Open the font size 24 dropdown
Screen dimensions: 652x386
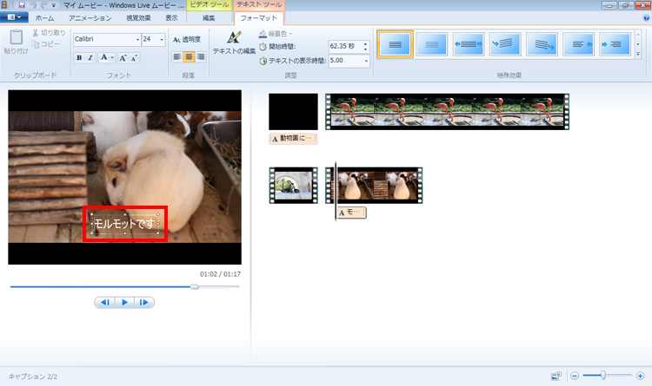[x=162, y=39]
